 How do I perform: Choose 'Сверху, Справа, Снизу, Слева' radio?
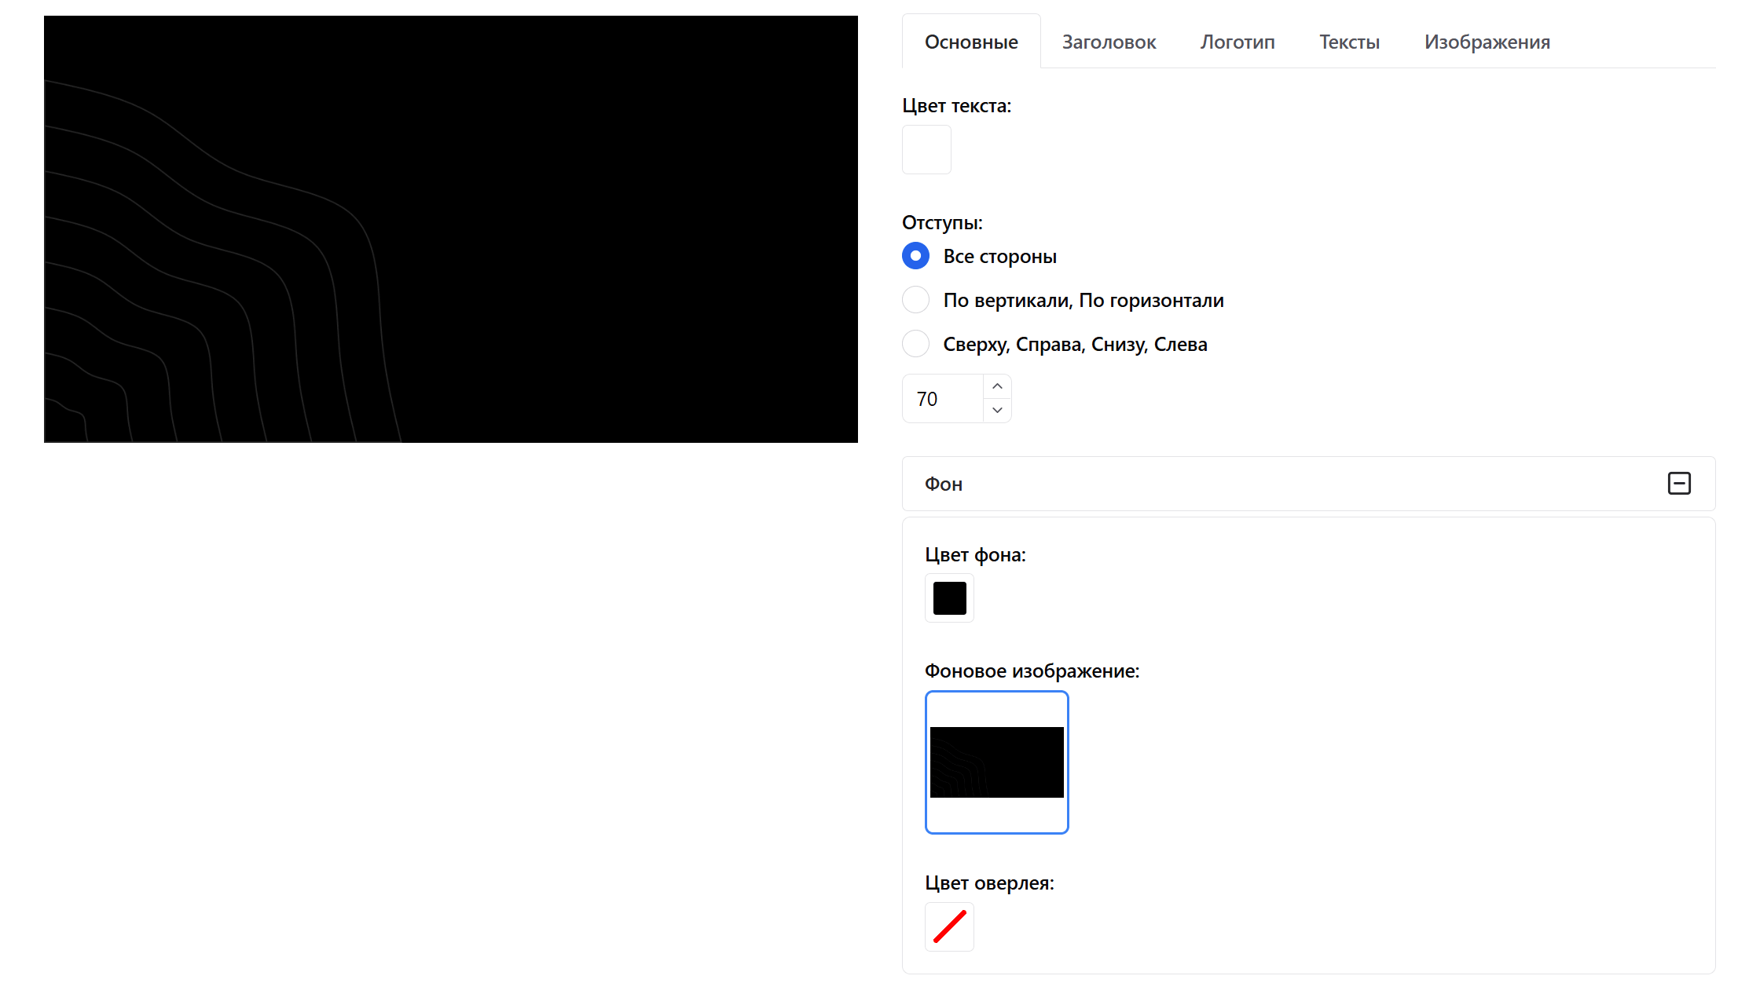pos(915,344)
